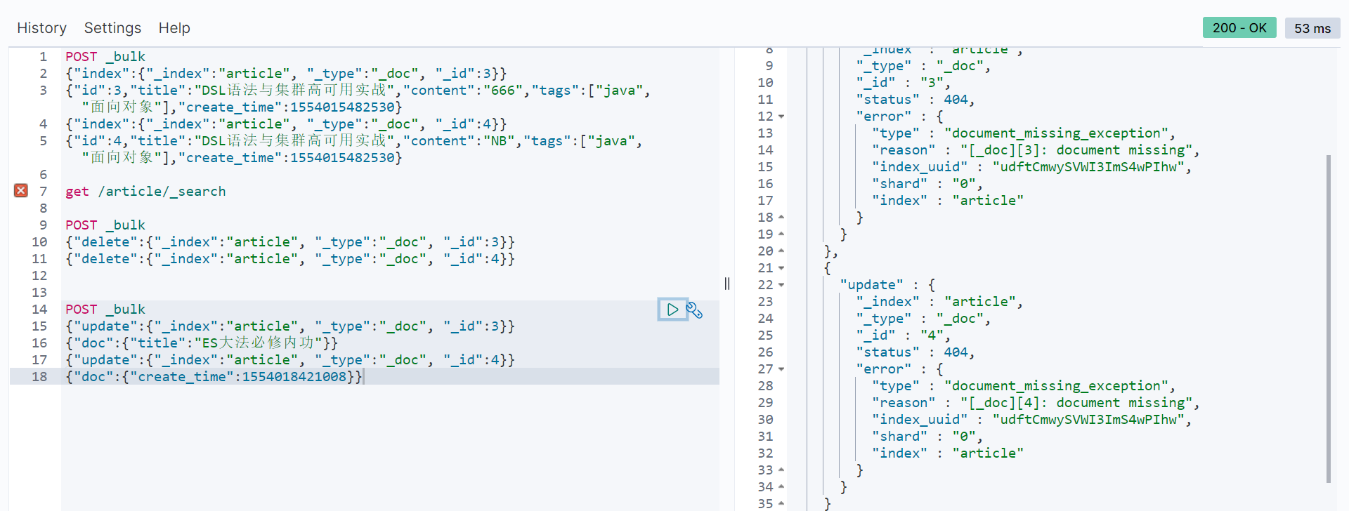1349x511 pixels.
Task: Run the selected bulk update request
Action: [x=672, y=310]
